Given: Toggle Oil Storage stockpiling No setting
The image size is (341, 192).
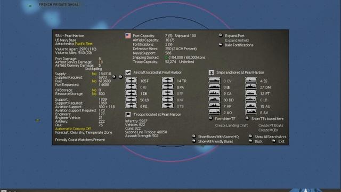Looking at the screenshot, I should coord(94,90).
